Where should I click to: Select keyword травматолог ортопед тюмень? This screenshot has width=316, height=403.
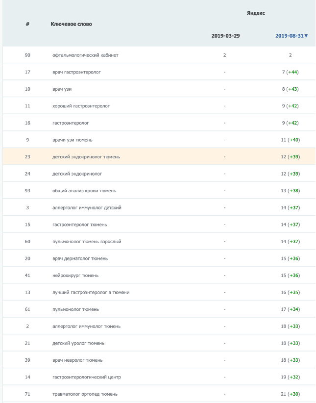pos(85,394)
